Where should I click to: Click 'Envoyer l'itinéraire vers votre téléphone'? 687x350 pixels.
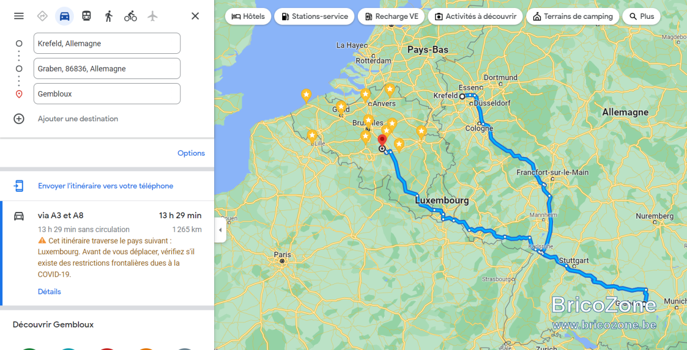pos(105,186)
